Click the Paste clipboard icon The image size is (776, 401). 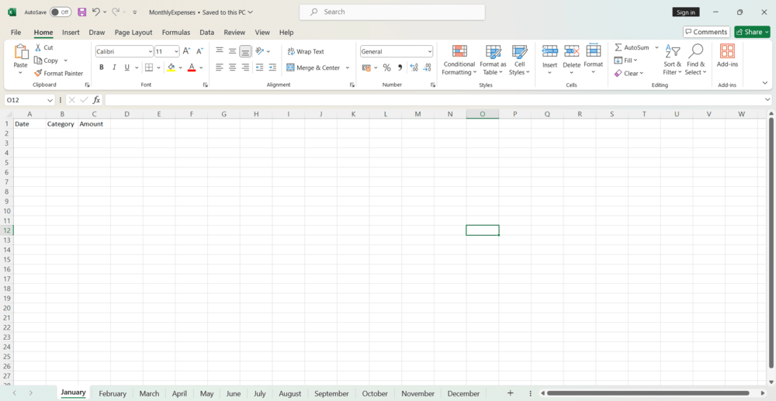click(21, 52)
